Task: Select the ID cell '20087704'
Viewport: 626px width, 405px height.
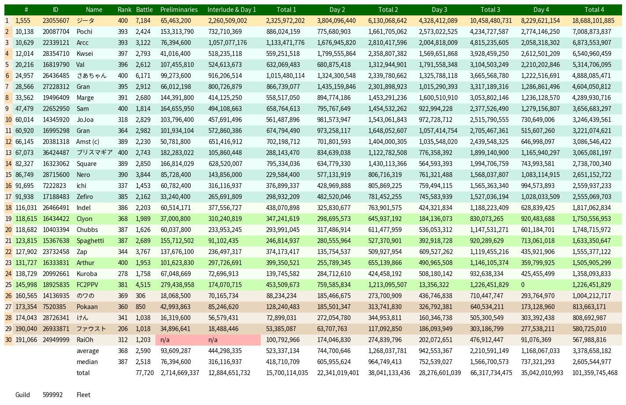Action: click(x=56, y=32)
